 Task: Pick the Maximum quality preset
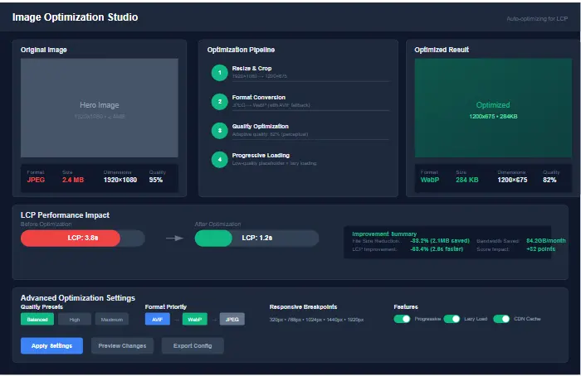click(113, 319)
